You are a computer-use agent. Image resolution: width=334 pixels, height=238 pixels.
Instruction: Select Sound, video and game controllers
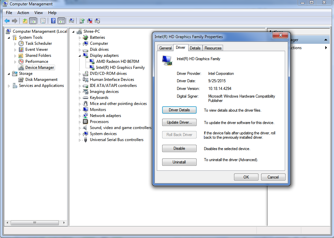tap(121, 128)
